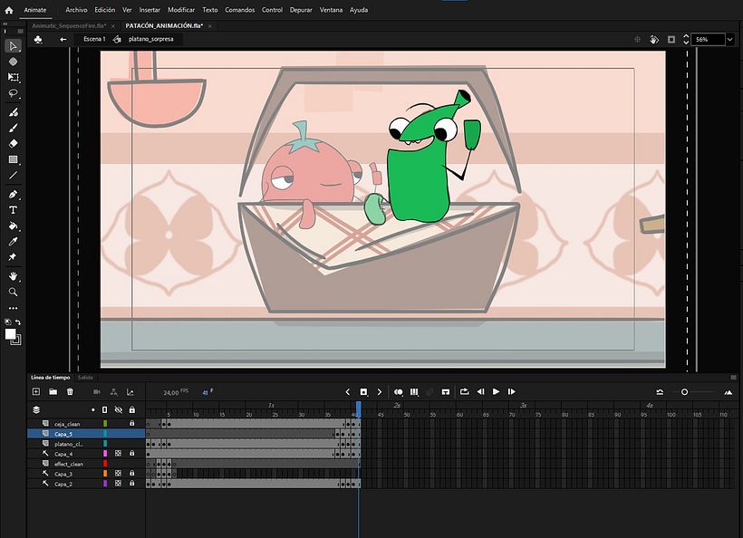
Task: Click the Home icon
Action: coord(9,10)
